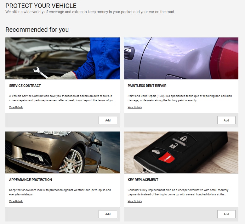
Task: View details for Service Contract
Action: pos(16,107)
